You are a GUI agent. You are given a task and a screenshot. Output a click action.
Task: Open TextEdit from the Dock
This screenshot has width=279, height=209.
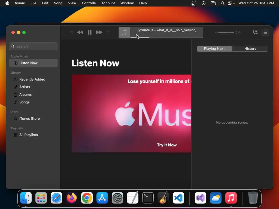133,198
